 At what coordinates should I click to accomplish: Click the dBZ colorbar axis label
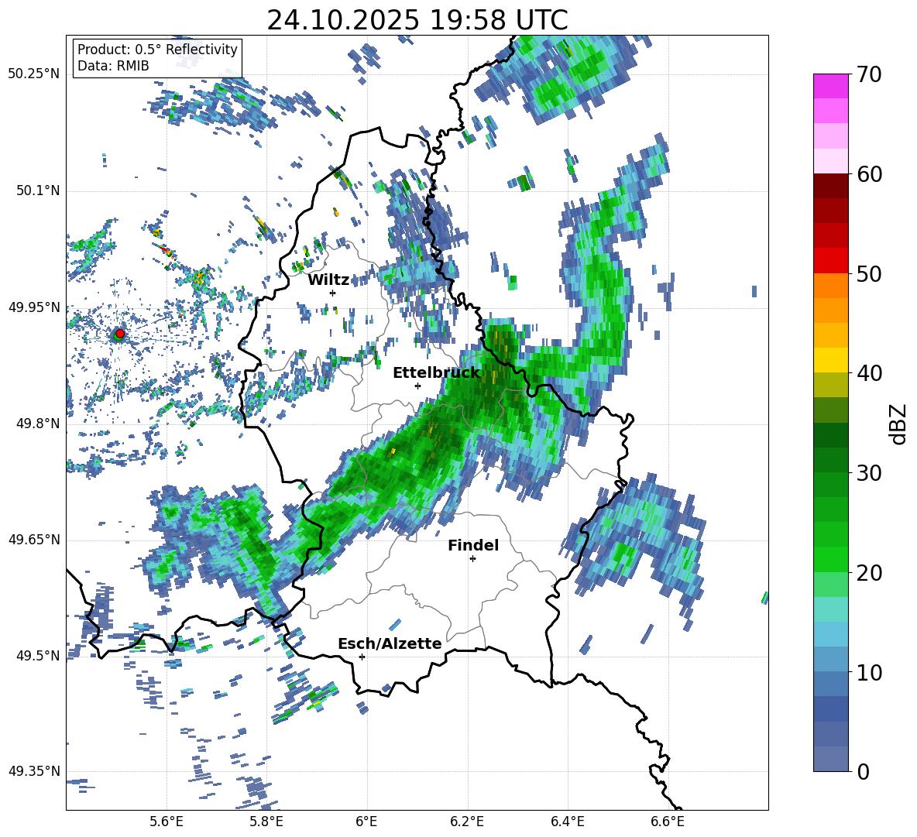coord(898,424)
